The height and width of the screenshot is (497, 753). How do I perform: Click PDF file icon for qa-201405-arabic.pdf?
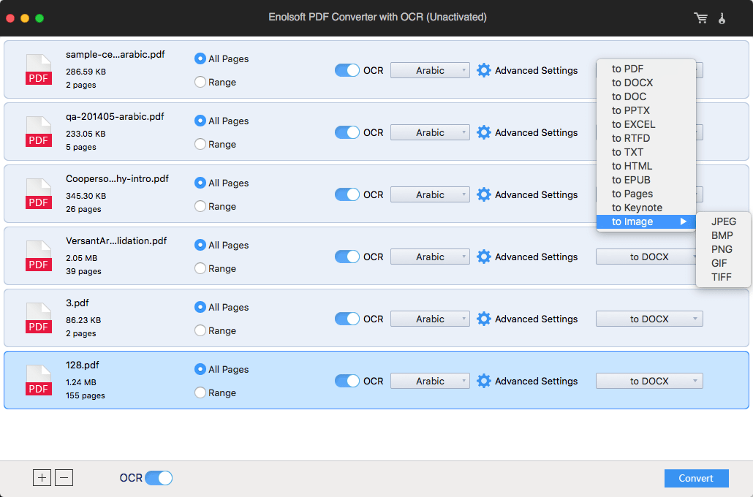click(39, 132)
